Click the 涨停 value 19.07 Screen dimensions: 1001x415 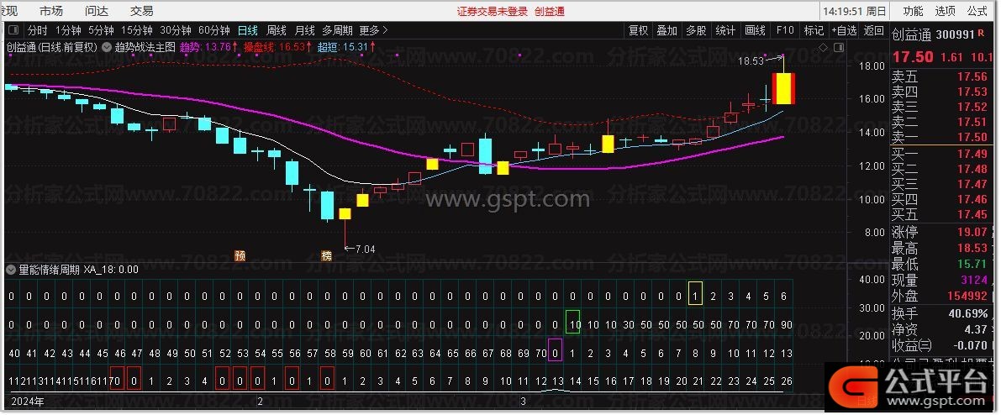972,233
